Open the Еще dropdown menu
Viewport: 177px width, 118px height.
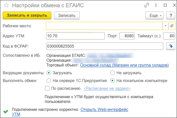[155, 15]
